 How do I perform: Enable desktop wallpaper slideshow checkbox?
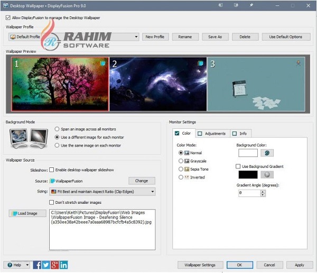52,170
